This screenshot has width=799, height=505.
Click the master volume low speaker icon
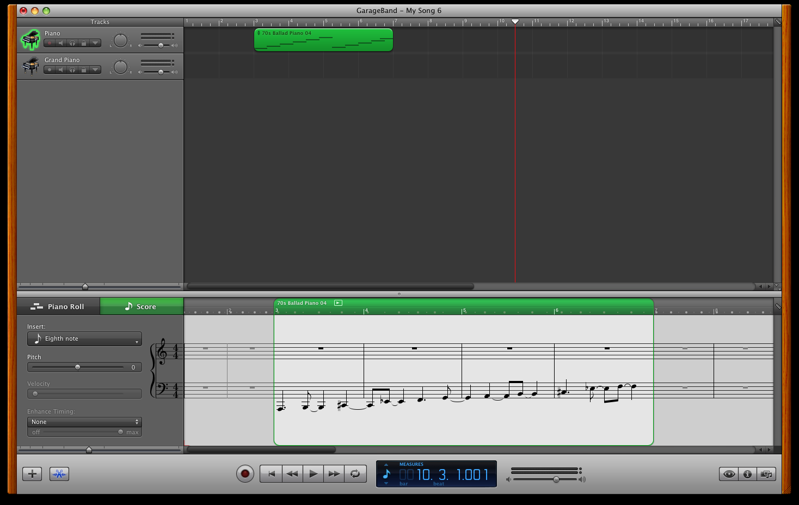pyautogui.click(x=508, y=479)
